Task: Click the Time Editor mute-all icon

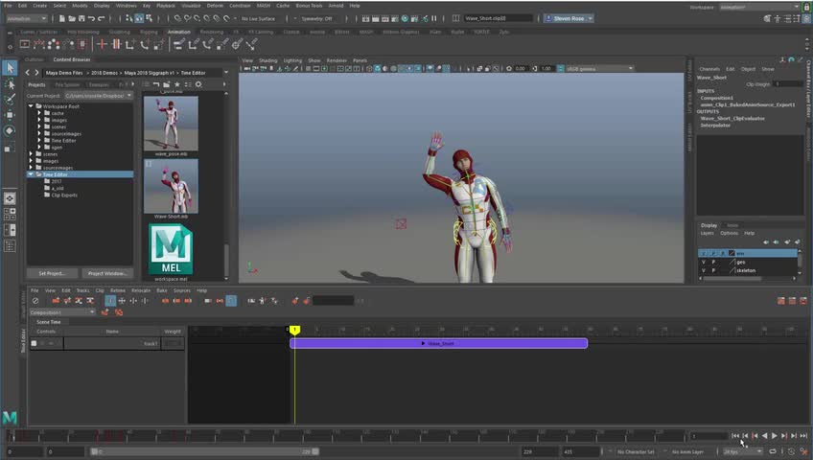Action: pos(35,301)
